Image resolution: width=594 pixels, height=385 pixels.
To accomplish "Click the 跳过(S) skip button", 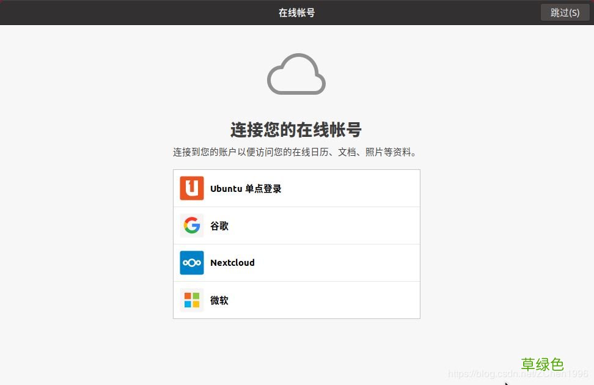I will coord(564,12).
